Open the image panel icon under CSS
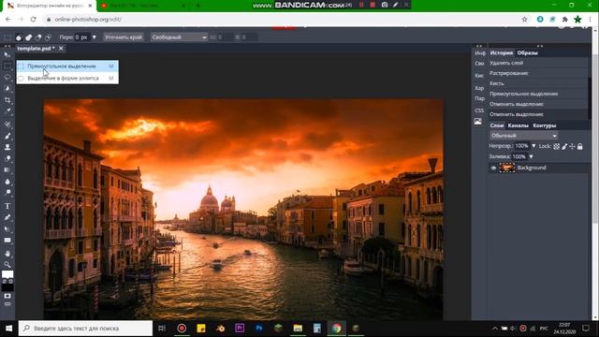Image resolution: width=599 pixels, height=337 pixels. 478,122
